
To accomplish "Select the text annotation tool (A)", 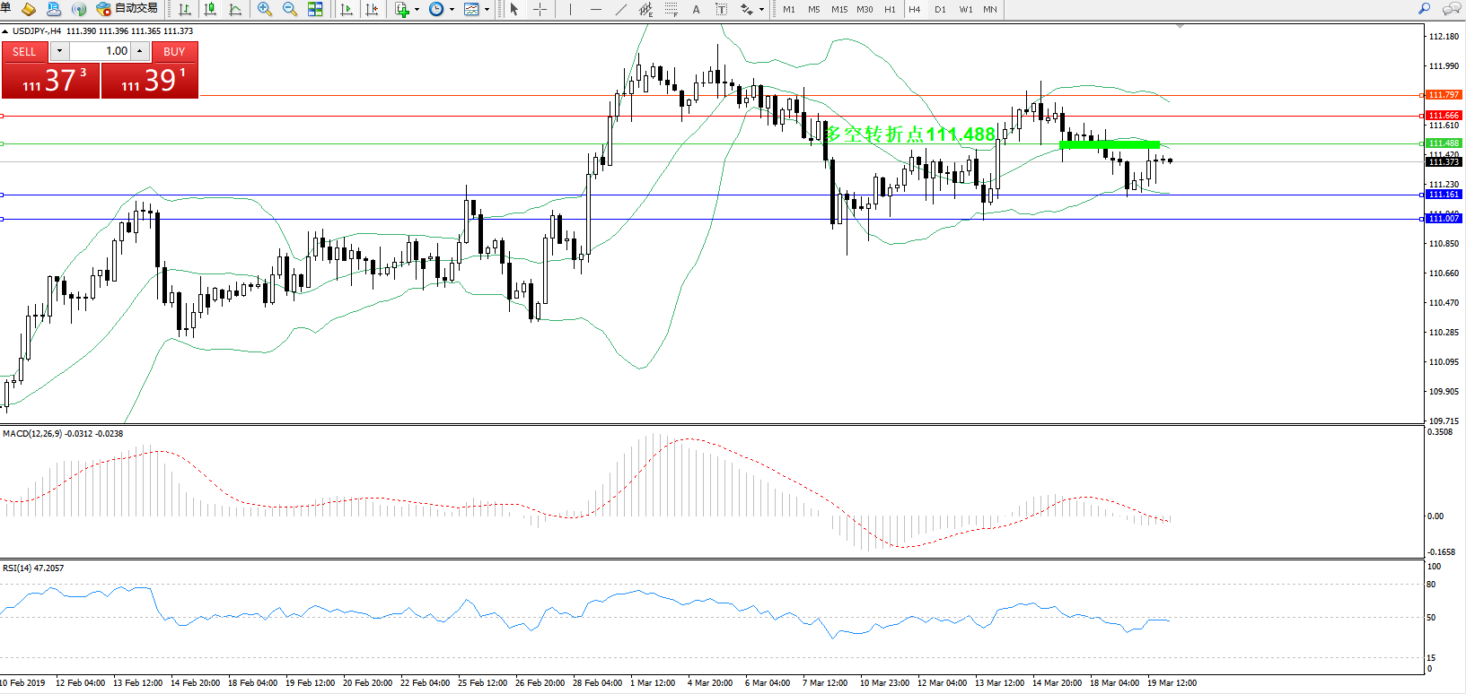I will point(696,9).
